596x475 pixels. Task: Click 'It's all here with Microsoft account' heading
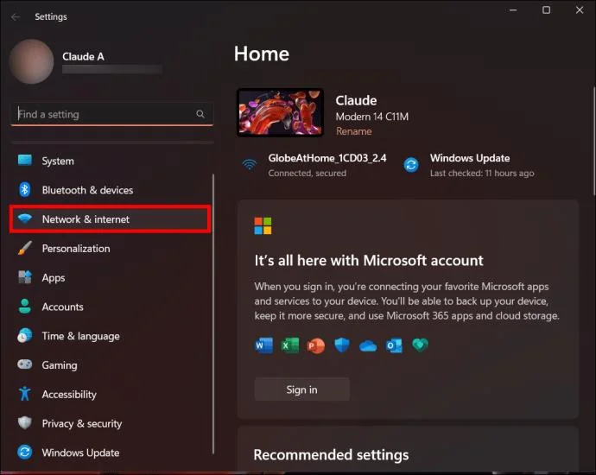point(369,260)
